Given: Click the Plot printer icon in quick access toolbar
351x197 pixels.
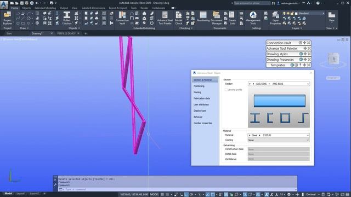Looking at the screenshot, I should [32, 3].
